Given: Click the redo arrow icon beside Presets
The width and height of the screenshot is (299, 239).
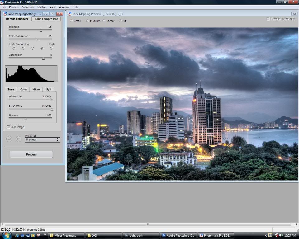Looking at the screenshot, I should [19, 139].
